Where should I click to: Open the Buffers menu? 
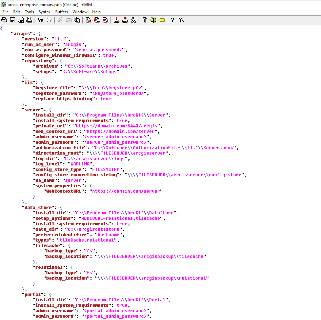click(61, 12)
